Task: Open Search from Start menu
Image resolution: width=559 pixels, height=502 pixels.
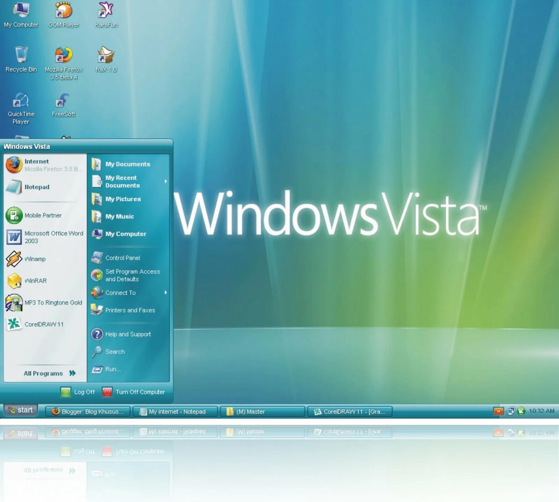Action: pos(129,352)
